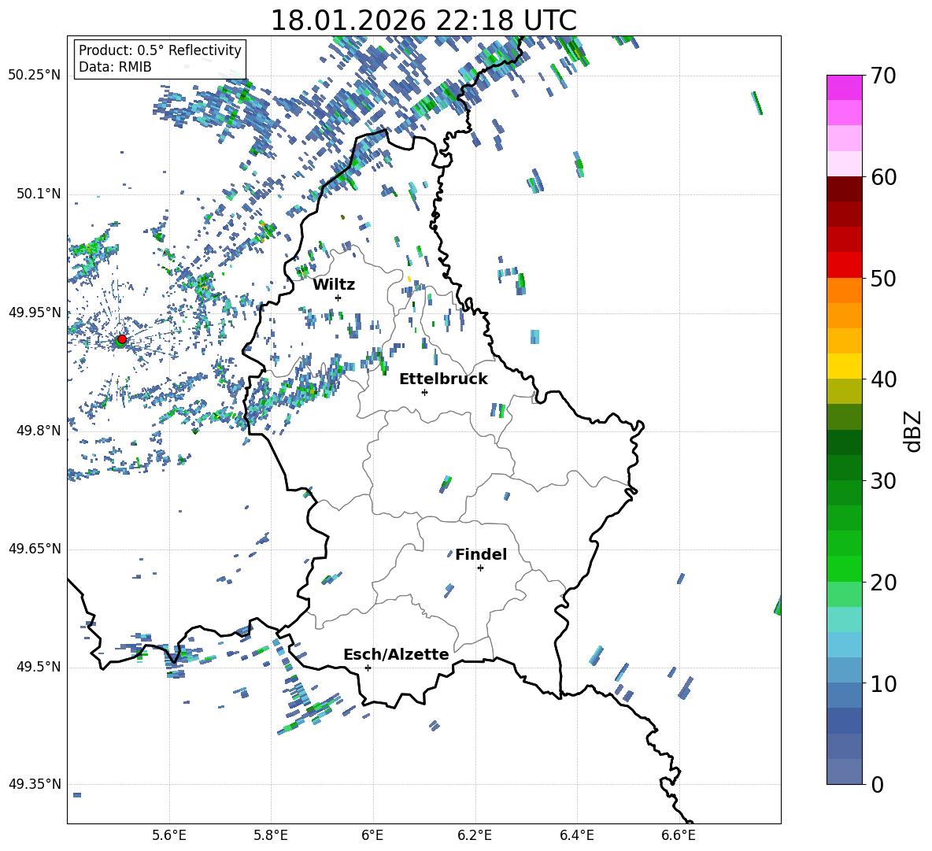Click the Product 0.5° Reflectivity info box

point(160,59)
